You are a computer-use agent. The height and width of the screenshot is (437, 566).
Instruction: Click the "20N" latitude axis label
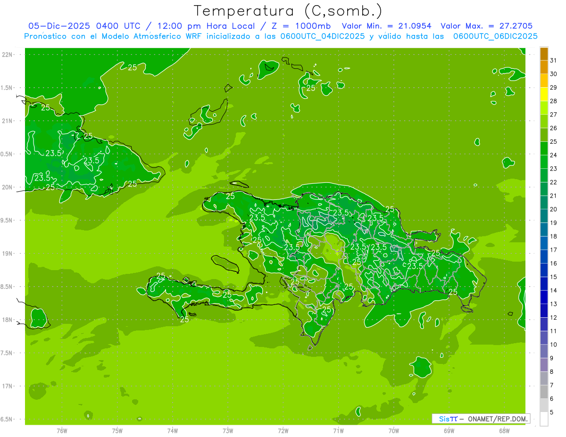[7, 187]
